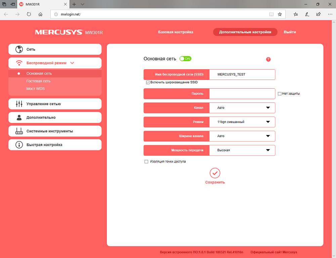Close the MW301R browser tab

(66, 4)
